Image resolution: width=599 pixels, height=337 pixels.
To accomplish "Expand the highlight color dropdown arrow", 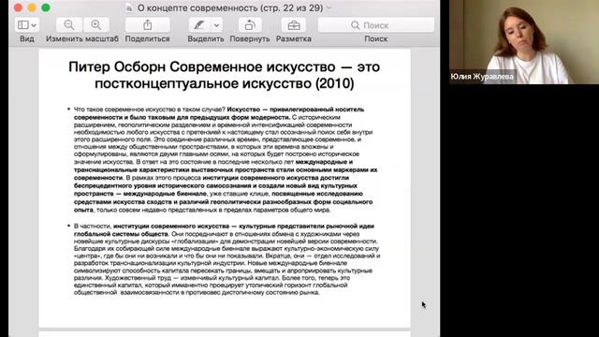I will tap(216, 25).
